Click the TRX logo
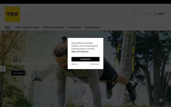 [x=12, y=14]
